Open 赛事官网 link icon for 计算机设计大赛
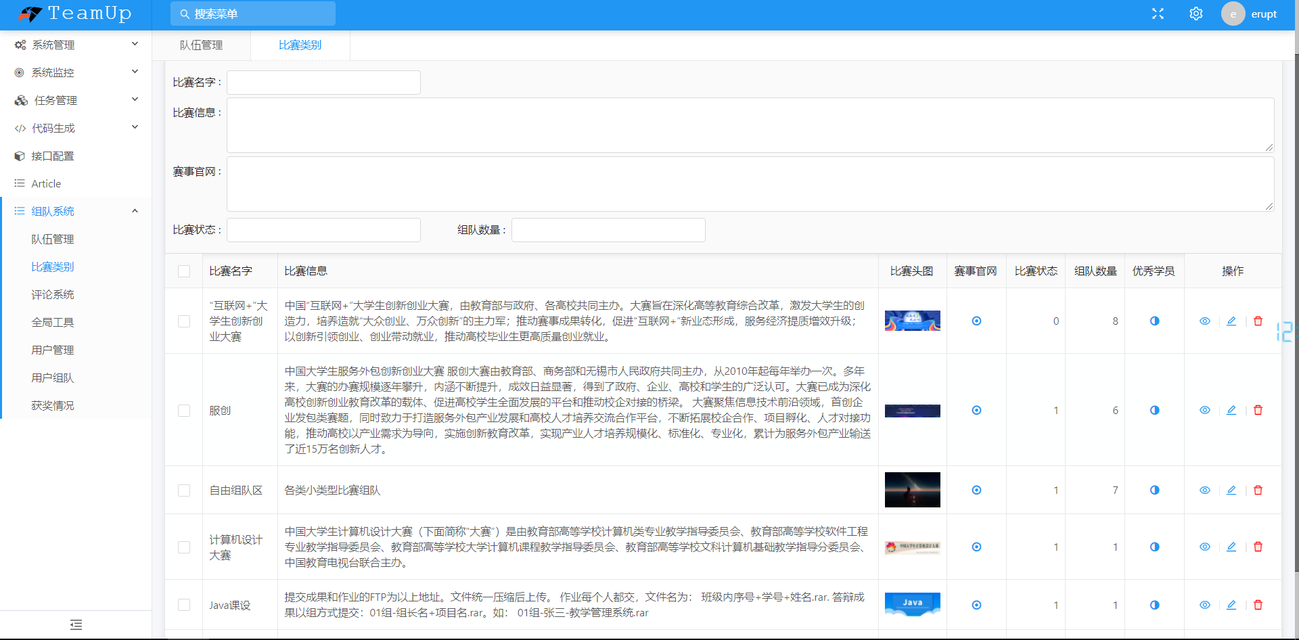Viewport: 1299px width, 640px height. point(976,547)
